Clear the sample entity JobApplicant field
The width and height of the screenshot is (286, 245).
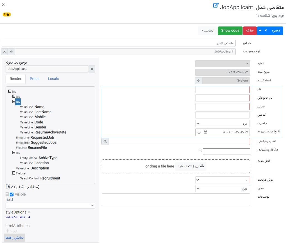tap(92, 69)
